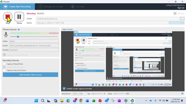
Task: Select the Main Screen preview tab
Action: (x=68, y=29)
